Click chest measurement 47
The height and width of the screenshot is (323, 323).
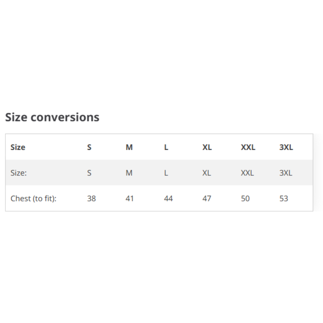pos(207,199)
